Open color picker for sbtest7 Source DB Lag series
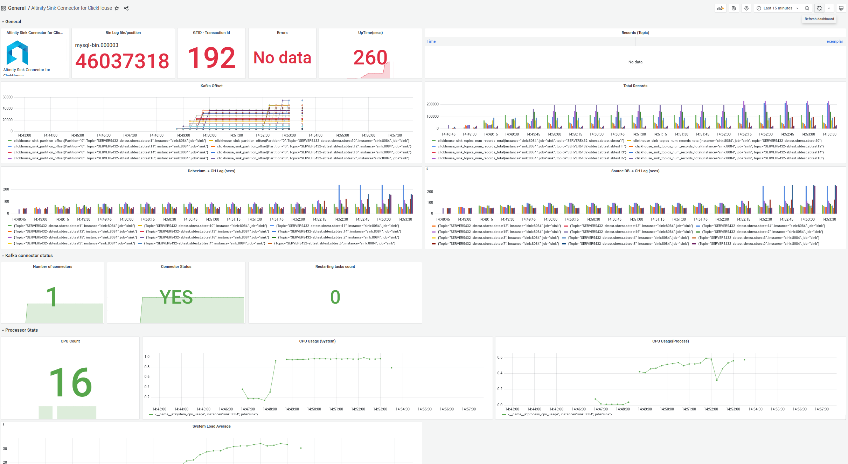The height and width of the screenshot is (464, 848). (x=434, y=244)
